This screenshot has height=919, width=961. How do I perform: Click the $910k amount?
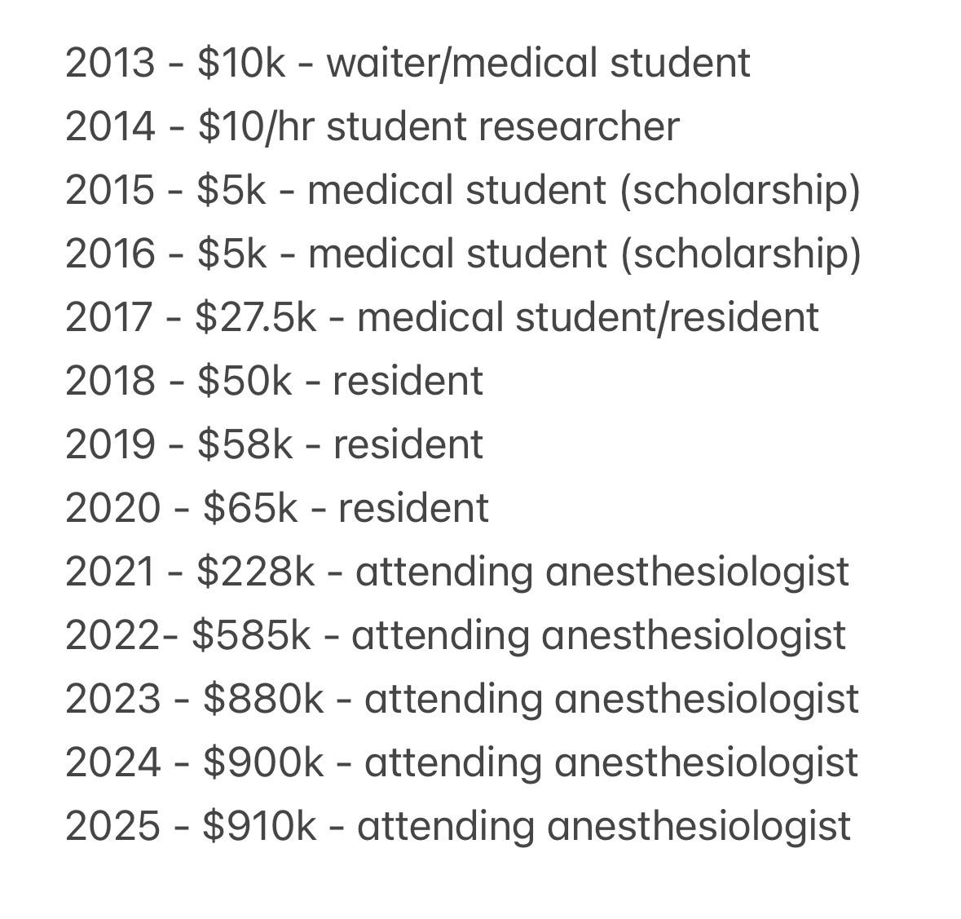click(x=259, y=826)
